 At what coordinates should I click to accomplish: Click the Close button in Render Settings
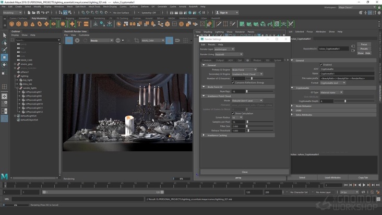point(245,172)
